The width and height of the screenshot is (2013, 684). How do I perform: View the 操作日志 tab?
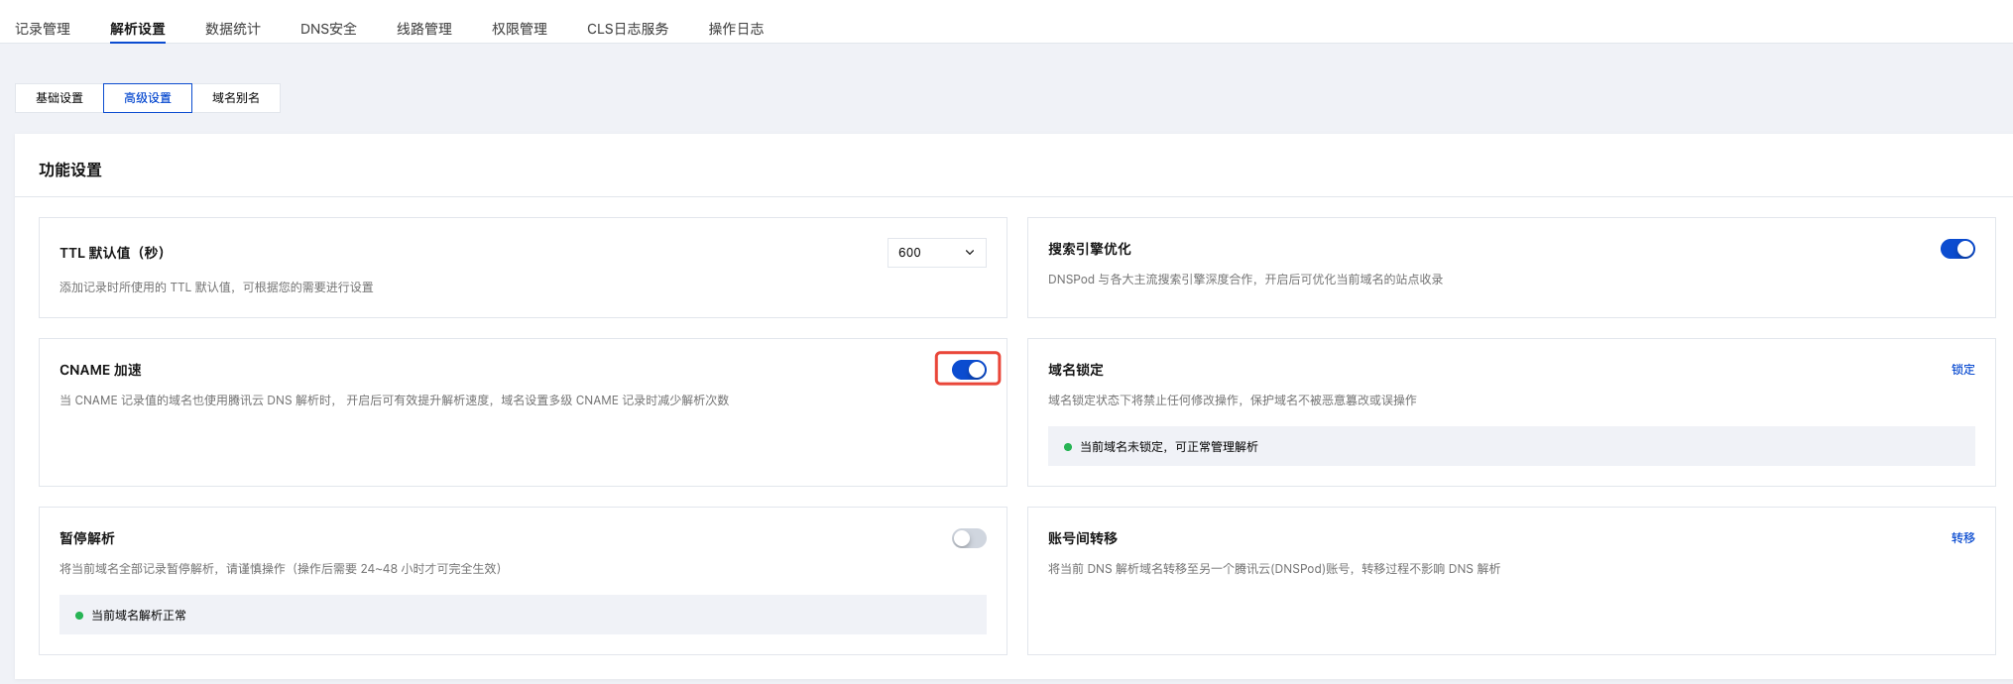[x=736, y=29]
